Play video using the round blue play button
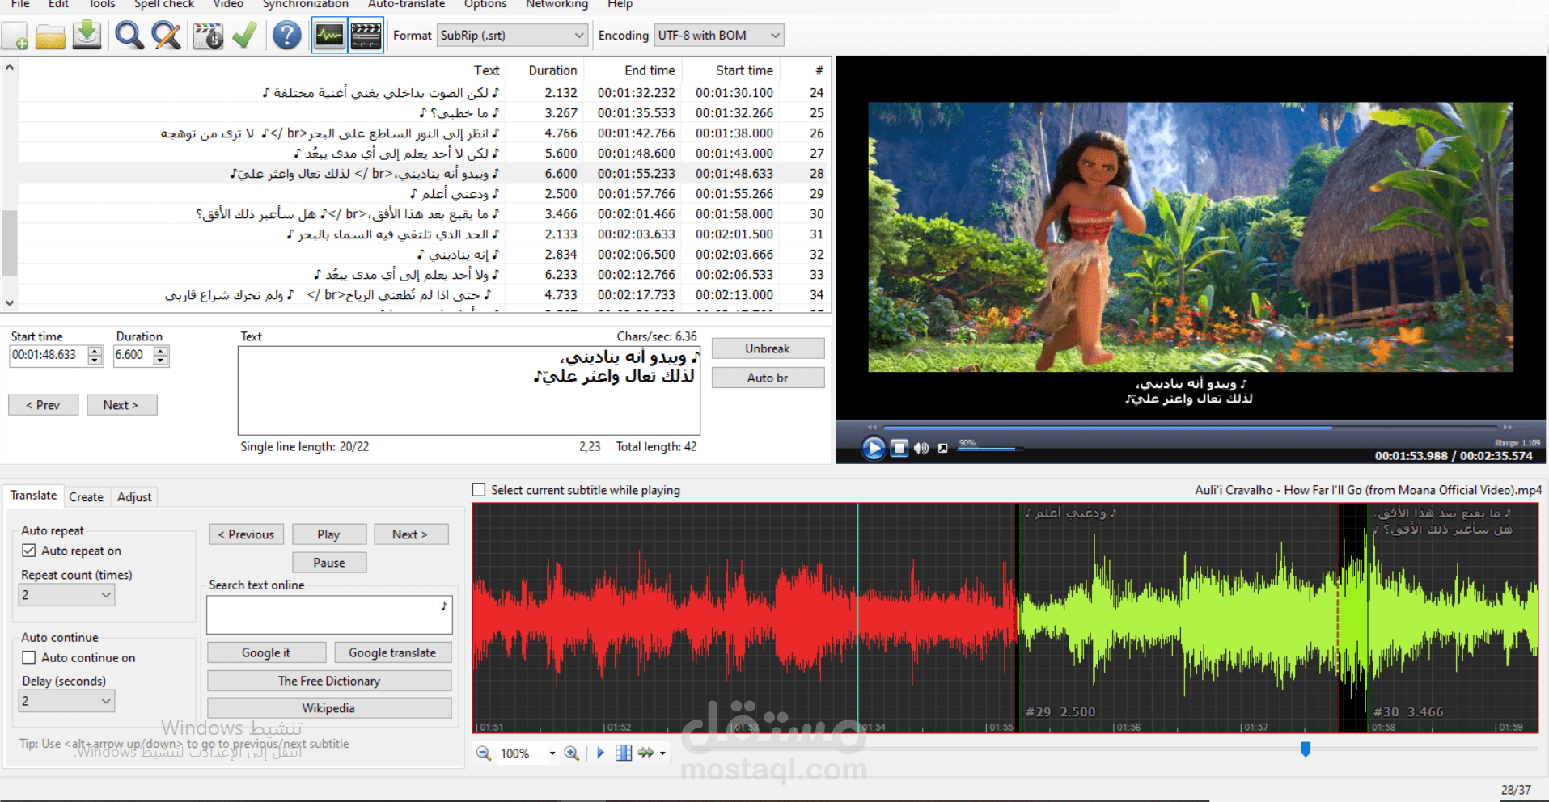 pos(874,448)
